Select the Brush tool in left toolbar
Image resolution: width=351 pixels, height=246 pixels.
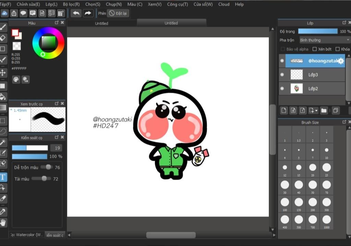coord(3,27)
